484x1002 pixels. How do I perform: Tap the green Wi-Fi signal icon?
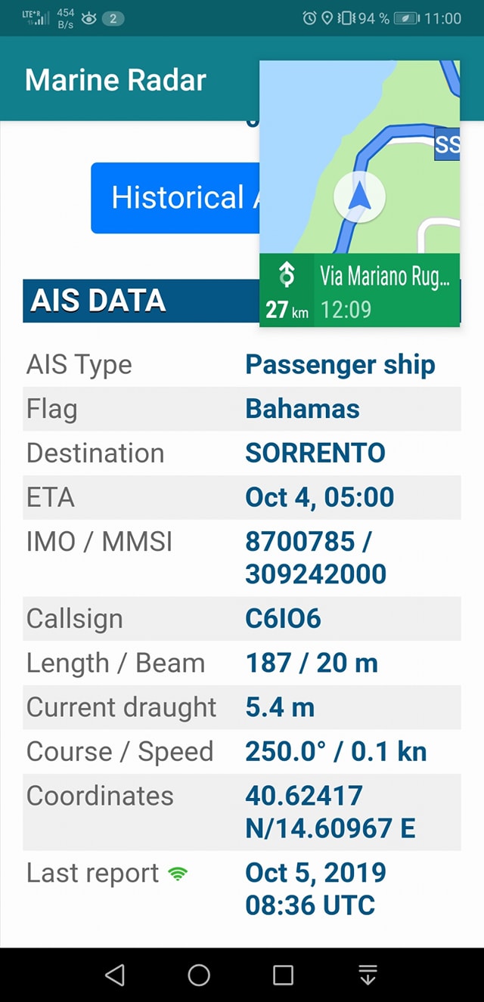(178, 874)
